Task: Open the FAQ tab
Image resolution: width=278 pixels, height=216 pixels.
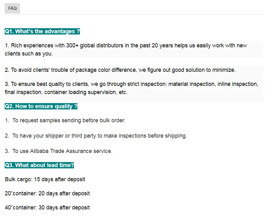Action: click(13, 8)
